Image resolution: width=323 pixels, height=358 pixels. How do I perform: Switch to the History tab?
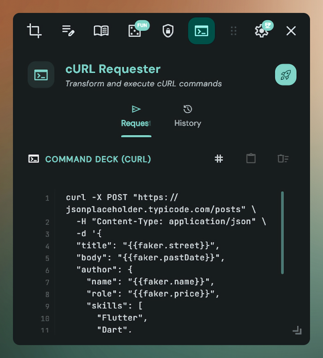pos(187,116)
